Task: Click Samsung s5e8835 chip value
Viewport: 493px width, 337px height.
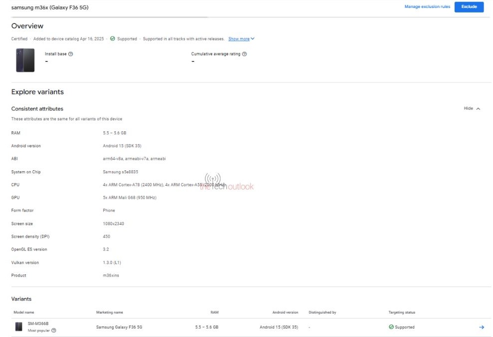Action: coord(120,172)
